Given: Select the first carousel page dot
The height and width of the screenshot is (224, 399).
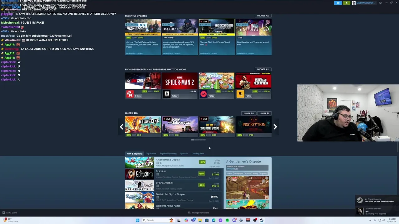Looking at the screenshot, I should (192, 140).
